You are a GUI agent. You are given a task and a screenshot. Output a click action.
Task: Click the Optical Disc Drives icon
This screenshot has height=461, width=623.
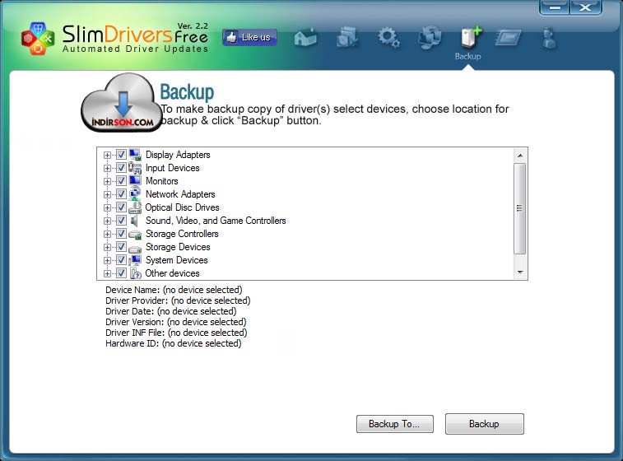tap(135, 207)
